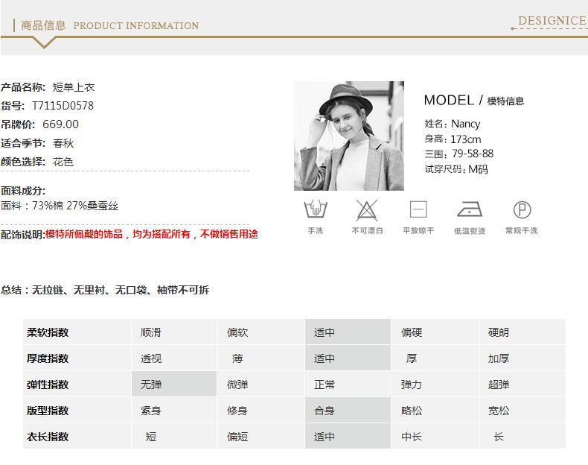Click the model photo thumbnail
Viewport: 588px width, 465px height.
(x=349, y=136)
